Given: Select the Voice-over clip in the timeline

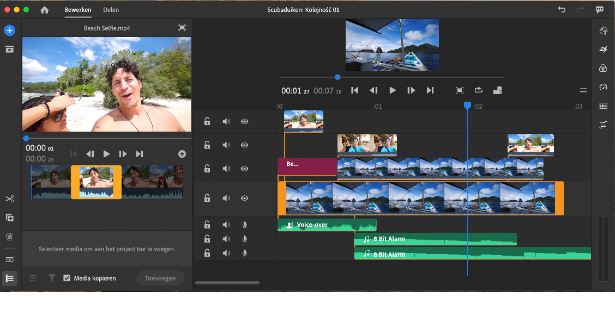Looking at the screenshot, I should point(327,225).
